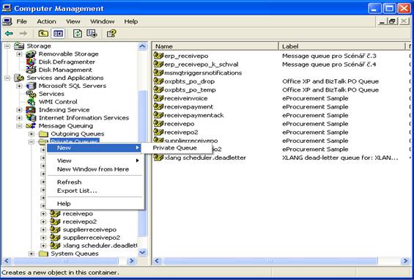The image size is (414, 280).
Task: Click the WMI Control tree icon
Action: pos(32,102)
